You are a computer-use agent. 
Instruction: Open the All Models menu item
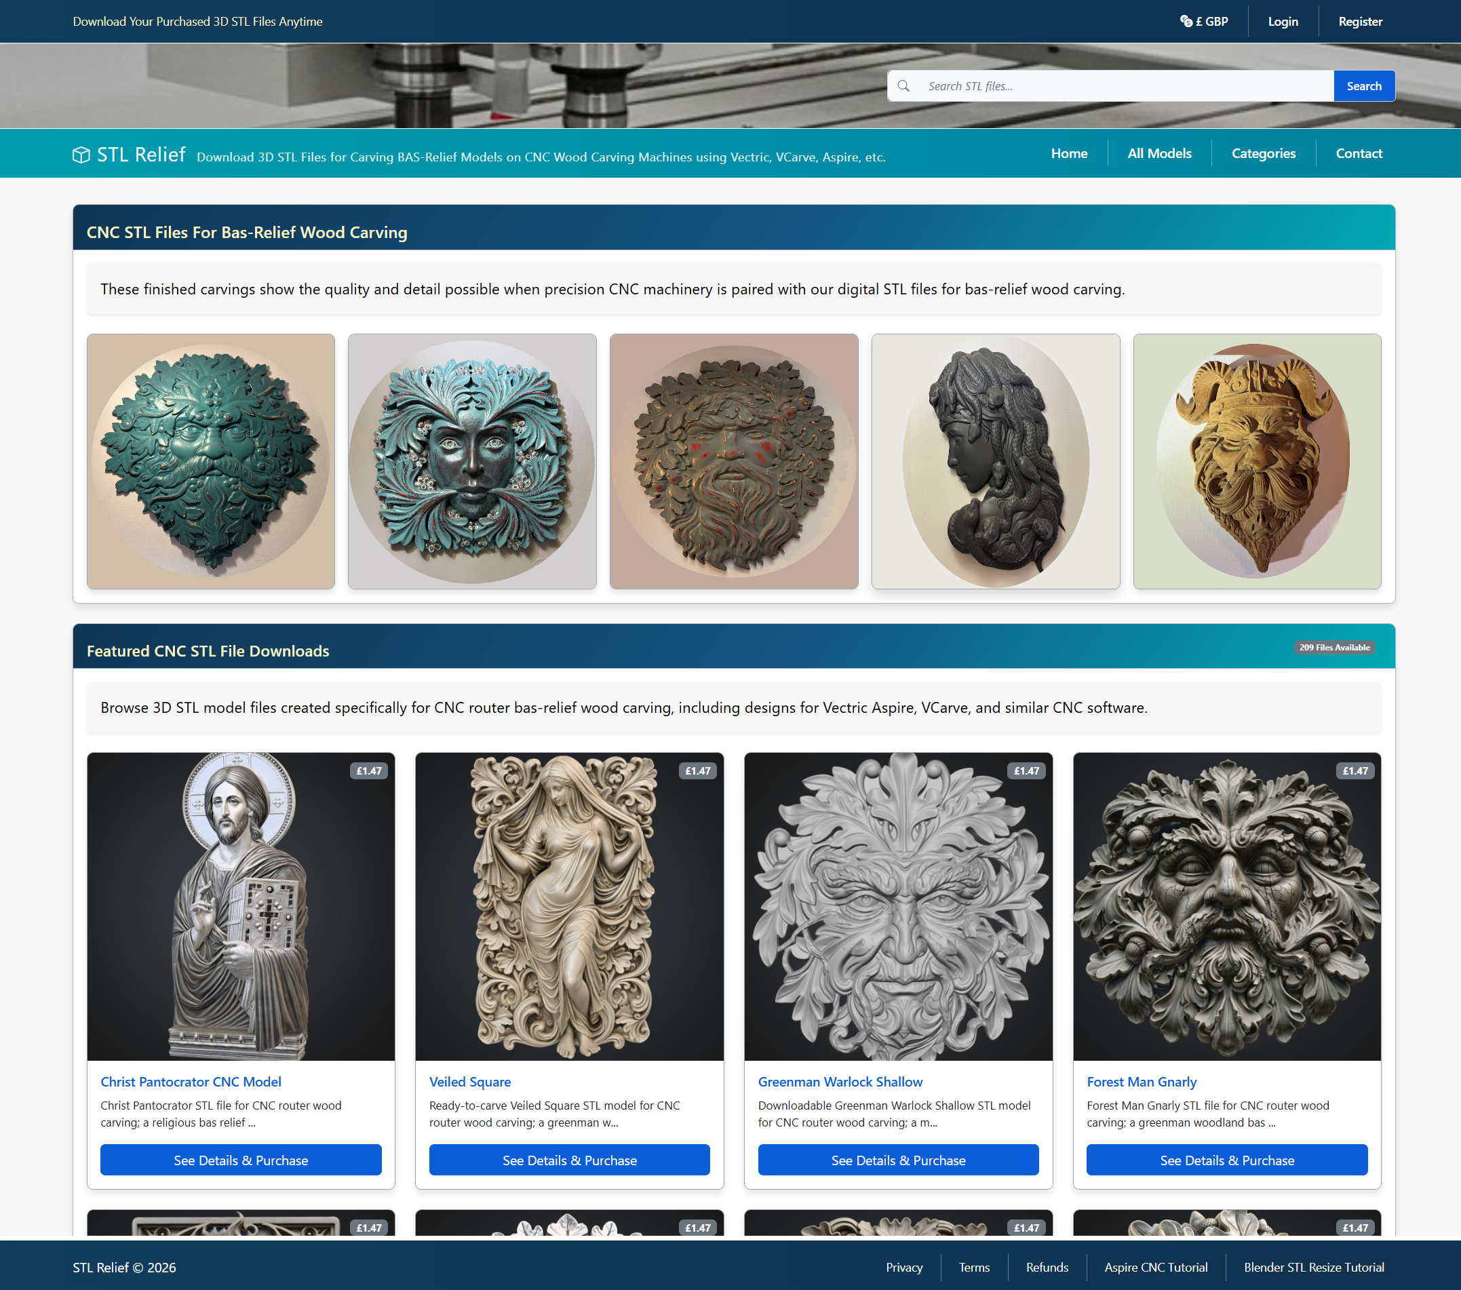[1159, 153]
